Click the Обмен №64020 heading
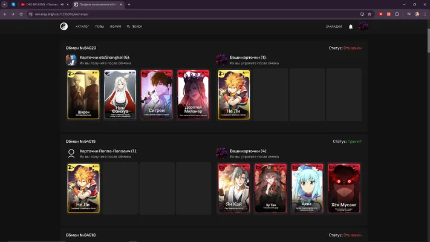Screen dimensions: 430x242 coord(81,48)
